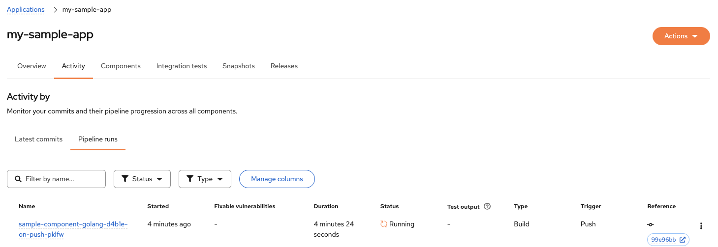This screenshot has height=247, width=718.
Task: Go to the Integration tests tab
Action: (x=182, y=66)
